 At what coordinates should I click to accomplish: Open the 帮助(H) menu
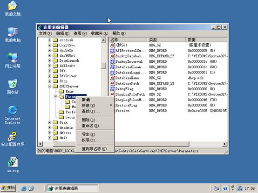point(119,33)
